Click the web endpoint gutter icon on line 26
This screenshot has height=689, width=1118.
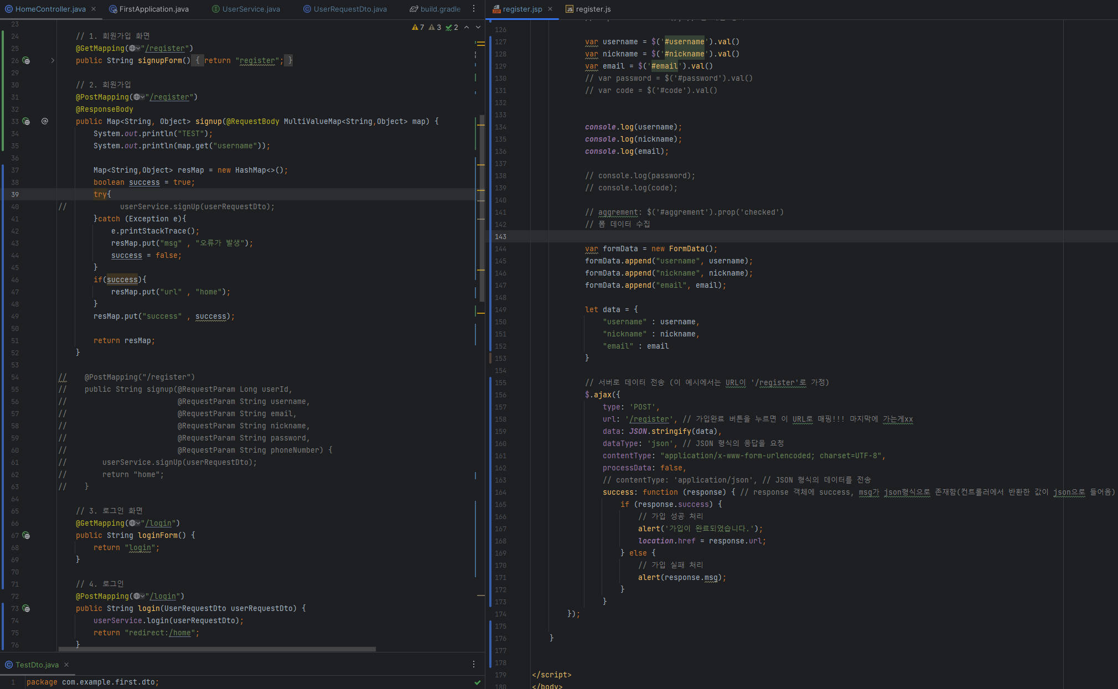[x=26, y=61]
